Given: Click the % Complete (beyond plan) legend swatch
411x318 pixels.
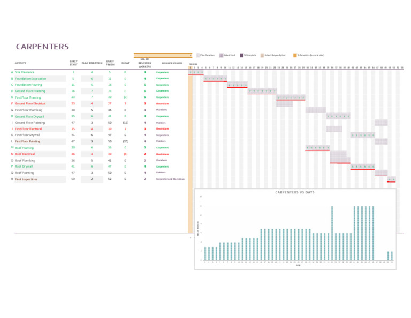Looking at the screenshot, I should (x=295, y=55).
